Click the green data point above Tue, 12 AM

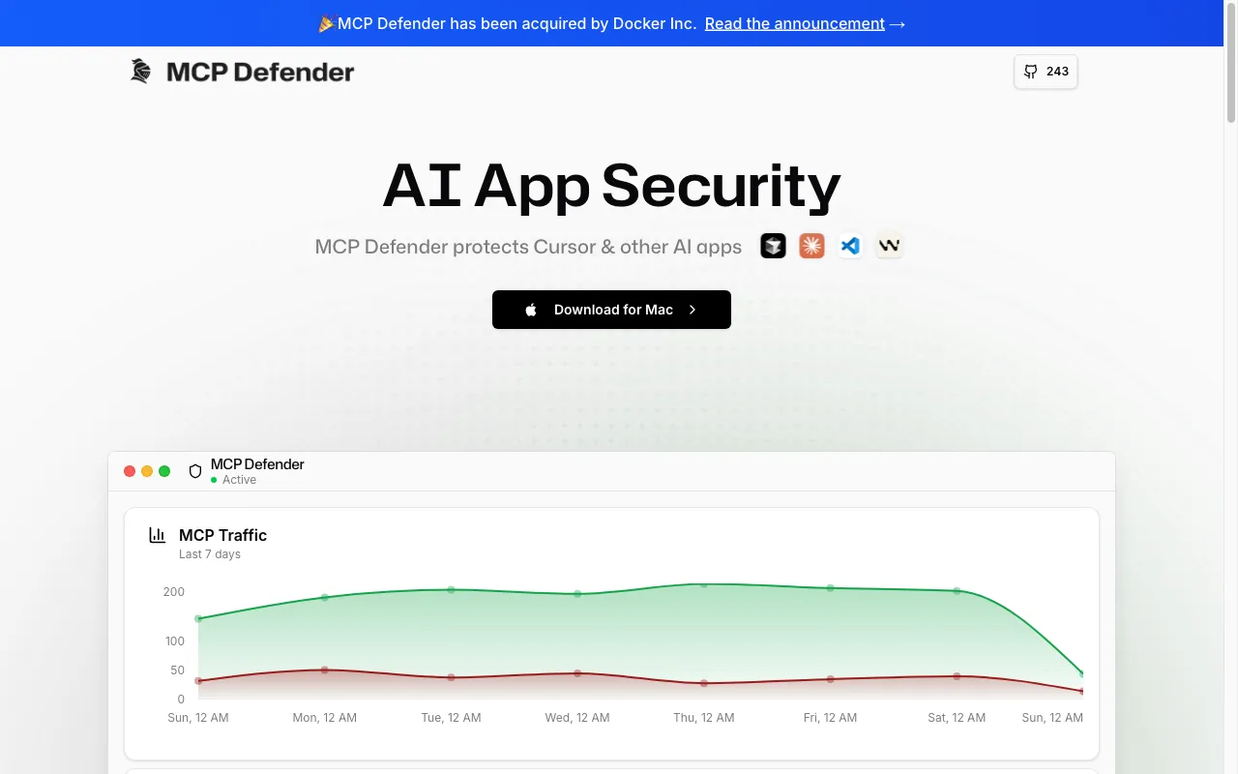[x=451, y=589]
